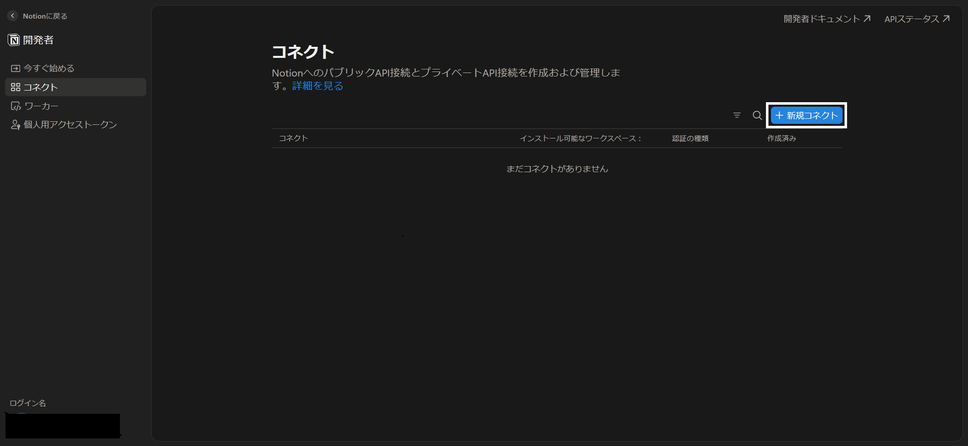Go back via Notionに戻る link
Viewport: 968px width, 446px height.
pos(45,16)
